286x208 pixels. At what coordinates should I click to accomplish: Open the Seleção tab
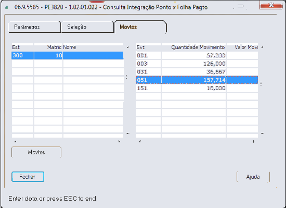(x=87, y=27)
